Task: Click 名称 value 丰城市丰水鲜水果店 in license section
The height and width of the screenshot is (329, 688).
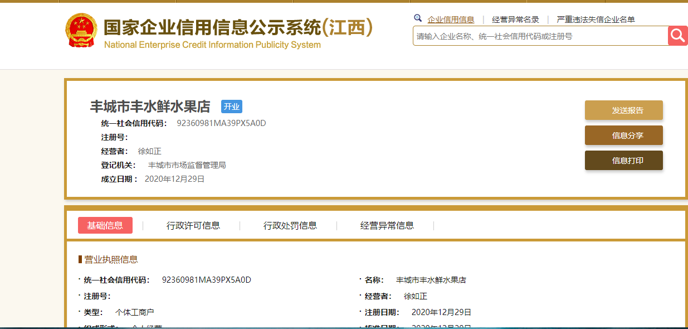Action: click(431, 280)
